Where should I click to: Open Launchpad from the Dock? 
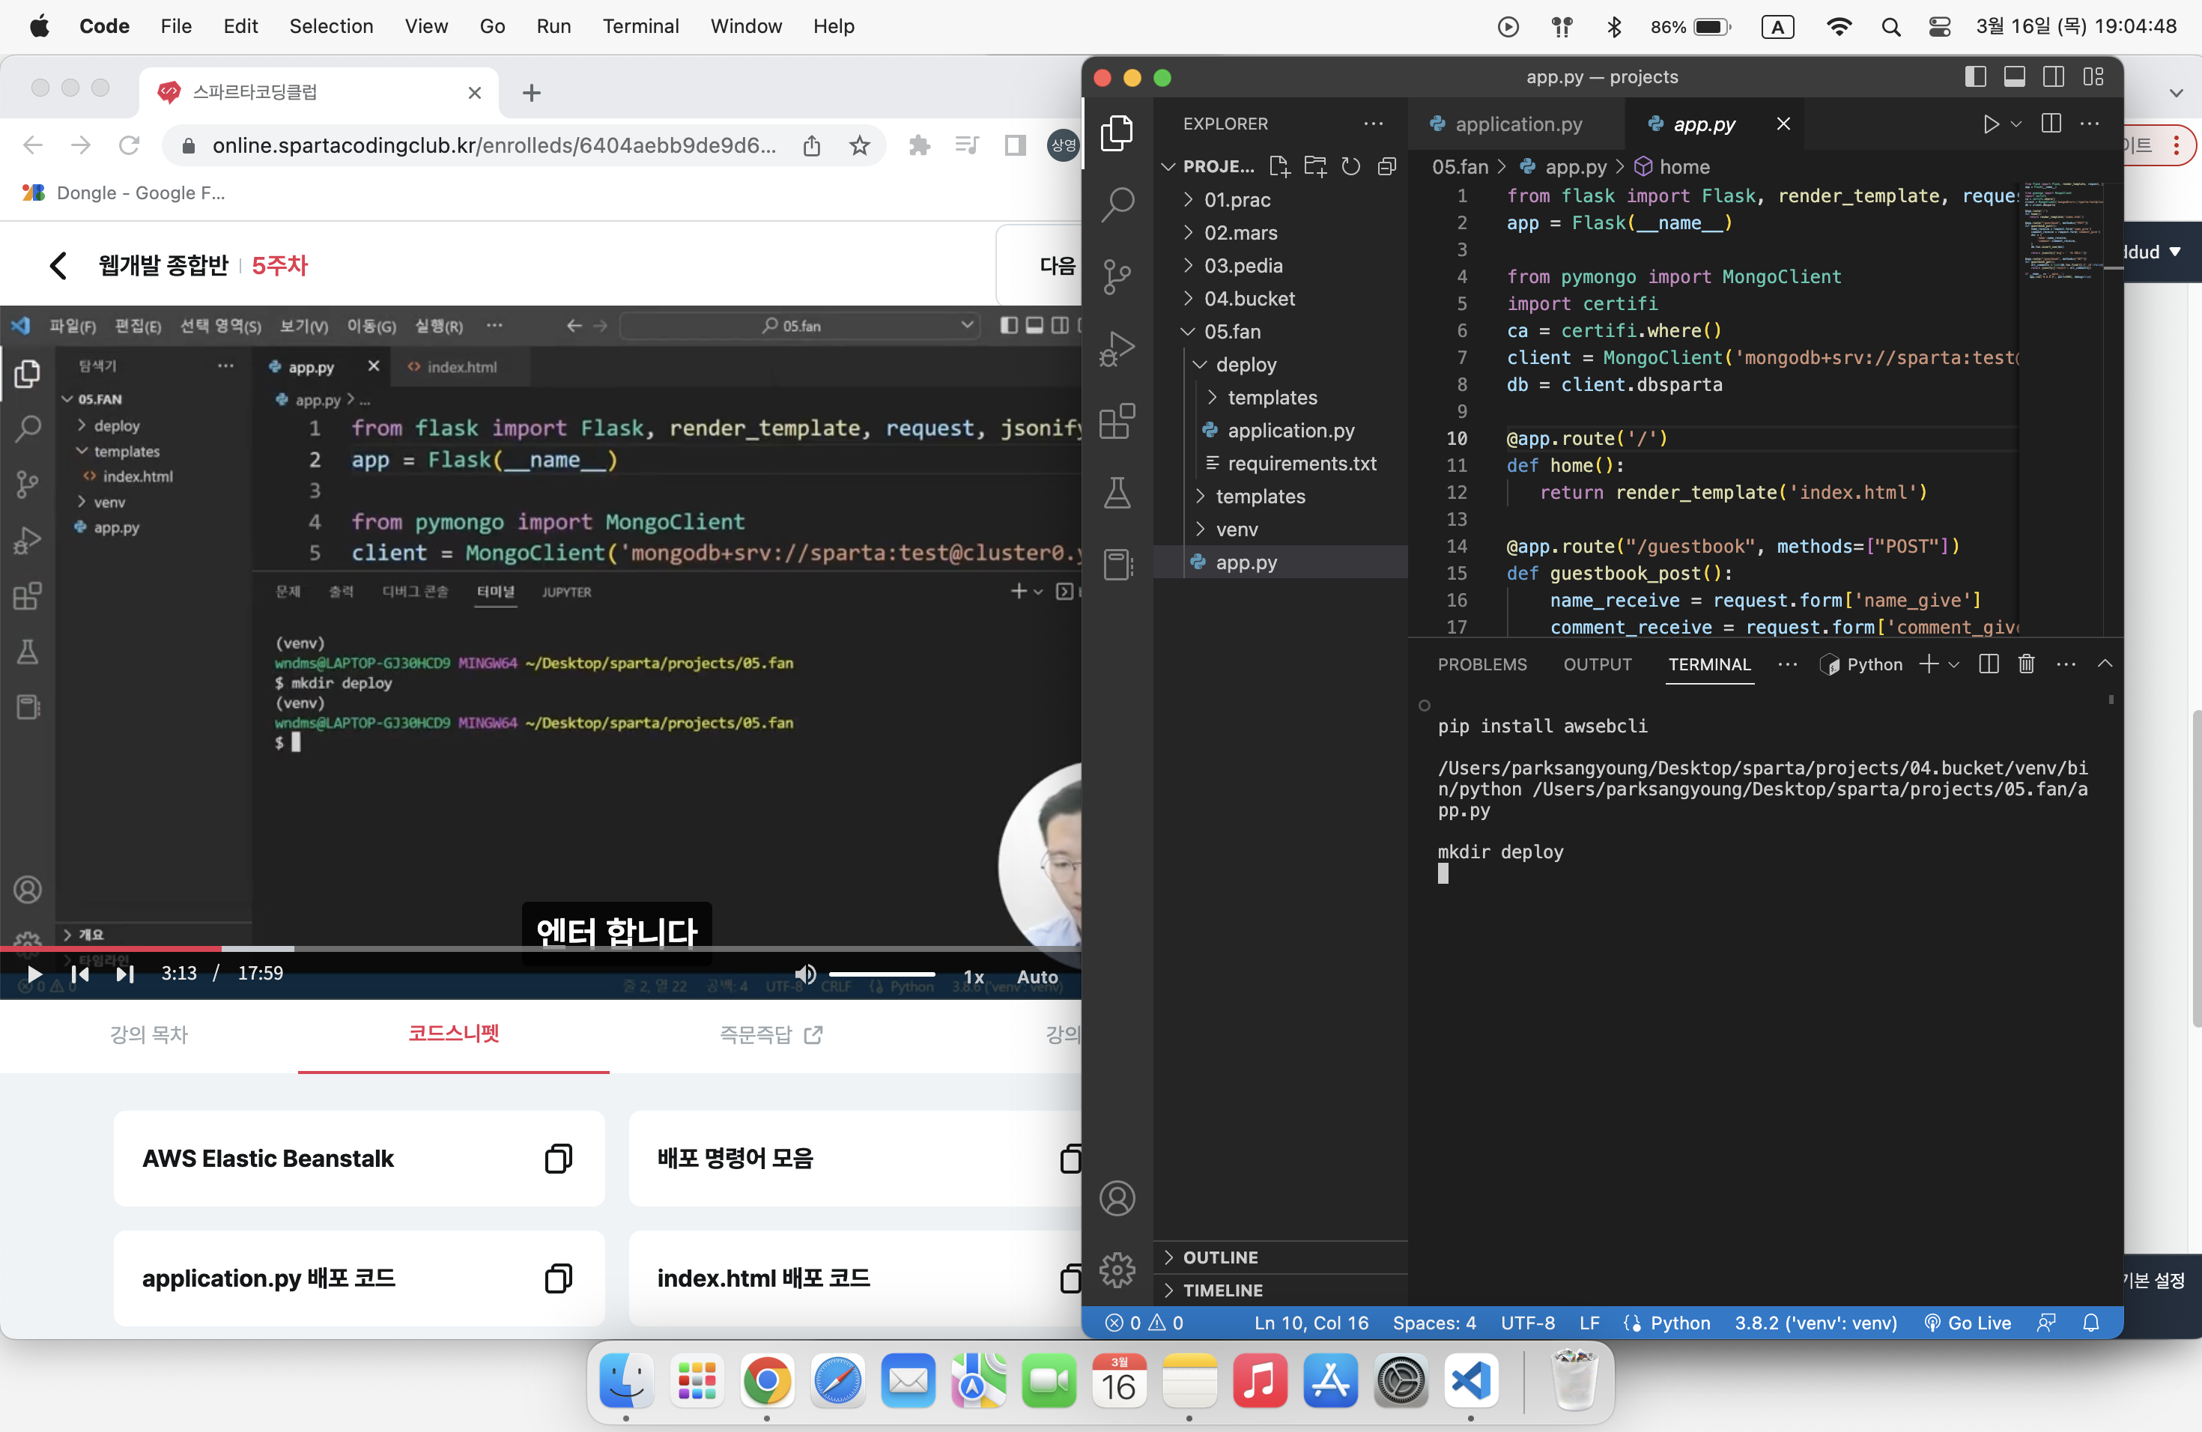[697, 1381]
